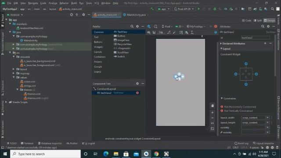Search the Palette with magnifier icon
The width and height of the screenshot is (281, 158).
pyautogui.click(x=132, y=26)
